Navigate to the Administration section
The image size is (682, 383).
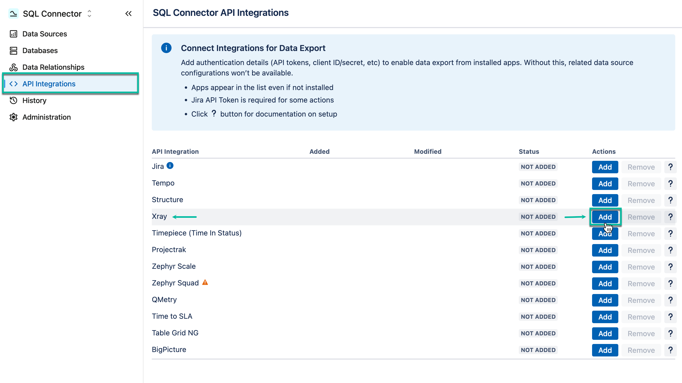point(46,117)
